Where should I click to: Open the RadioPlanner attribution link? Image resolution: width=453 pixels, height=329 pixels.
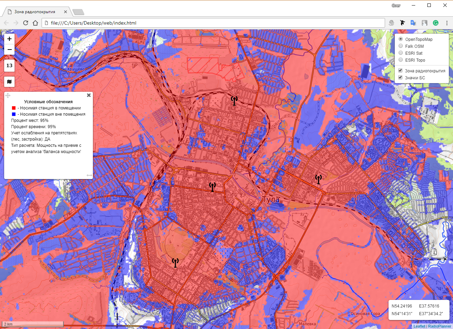click(x=439, y=326)
